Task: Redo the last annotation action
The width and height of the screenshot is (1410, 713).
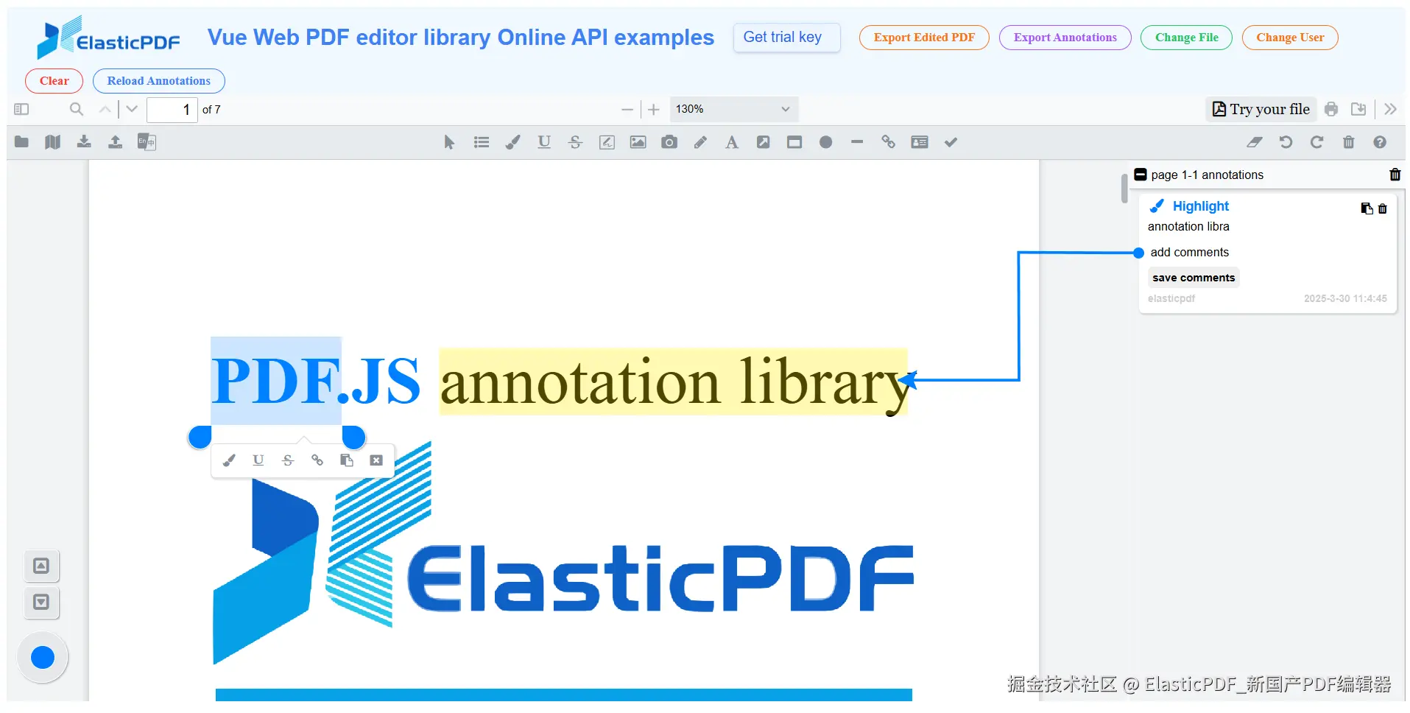Action: pos(1317,142)
